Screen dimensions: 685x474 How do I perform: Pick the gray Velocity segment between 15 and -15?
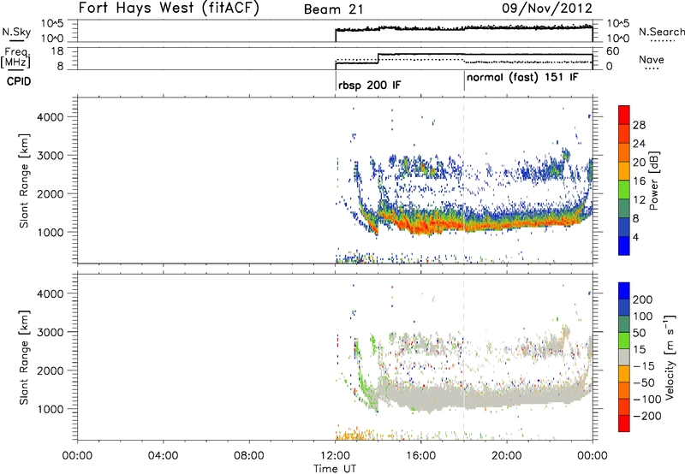pyautogui.click(x=624, y=357)
